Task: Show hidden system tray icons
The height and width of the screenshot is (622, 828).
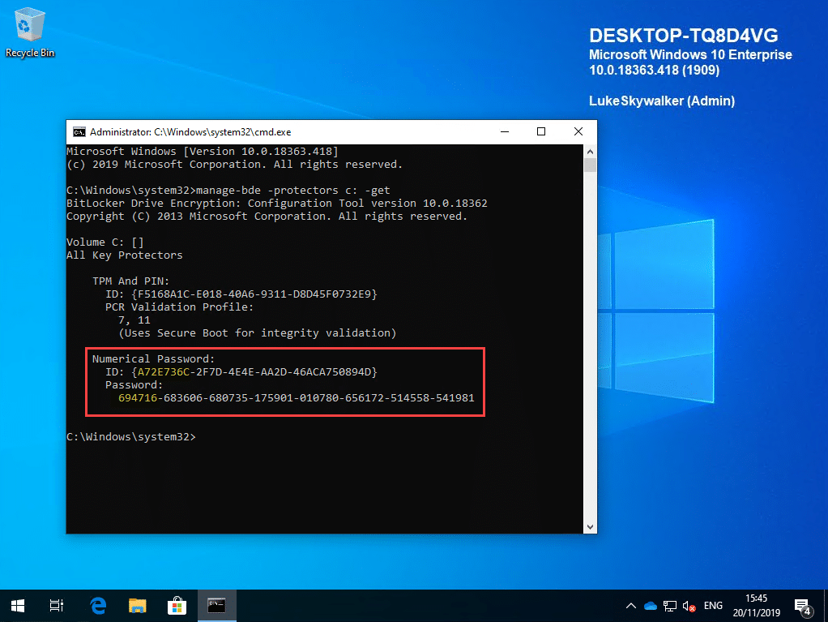Action: click(x=630, y=606)
